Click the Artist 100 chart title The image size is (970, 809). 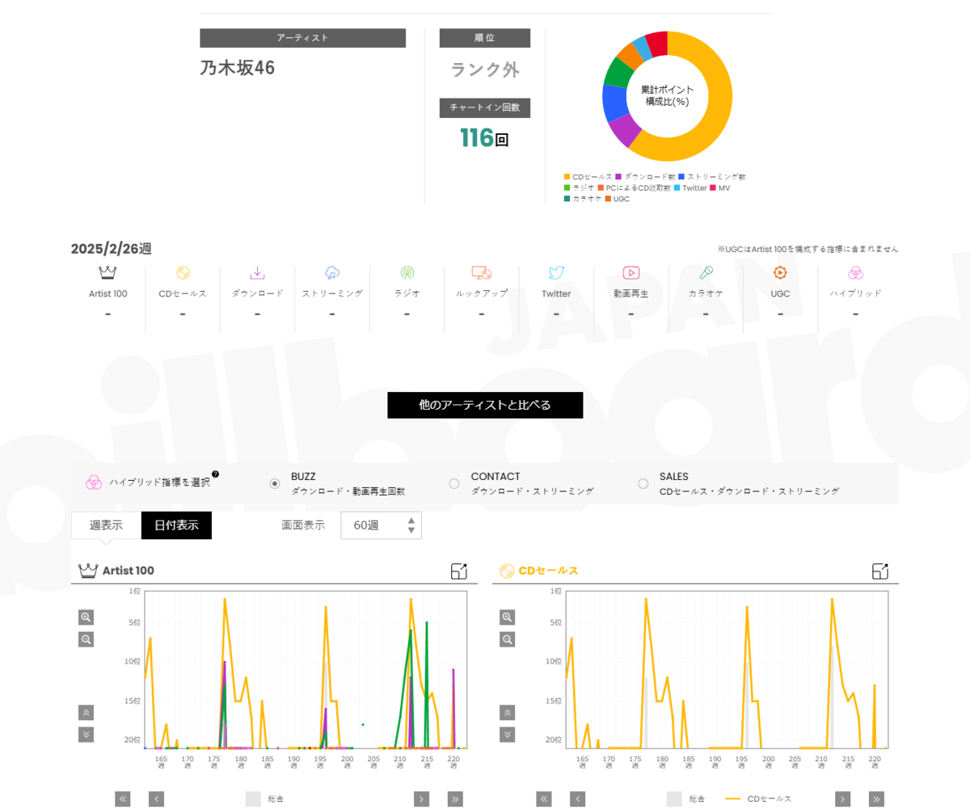(x=129, y=571)
